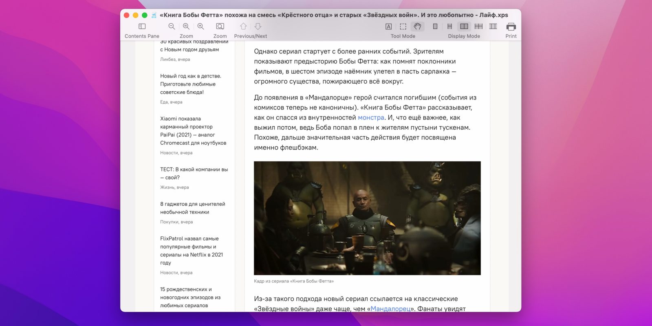Go to next page with down arrow
652x326 pixels.
[x=258, y=26]
